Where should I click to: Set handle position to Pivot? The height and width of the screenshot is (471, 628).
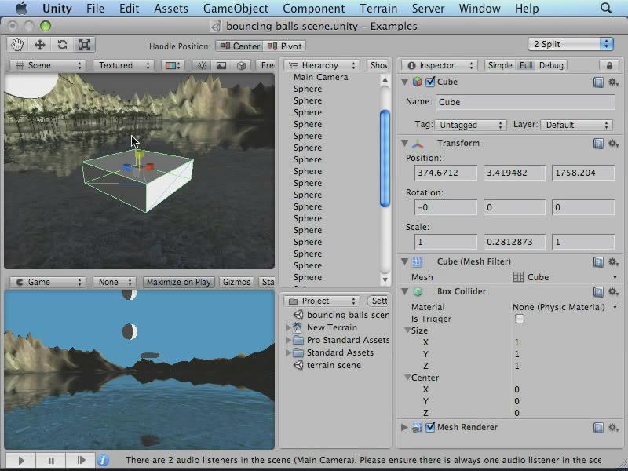(x=284, y=46)
